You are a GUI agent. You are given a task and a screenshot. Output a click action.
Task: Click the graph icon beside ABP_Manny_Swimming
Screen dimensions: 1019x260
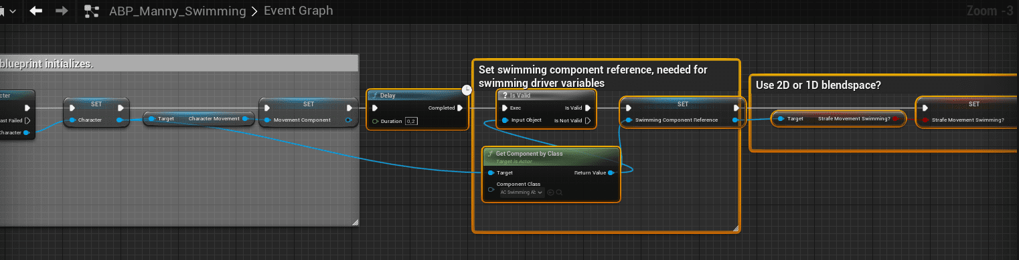(92, 11)
